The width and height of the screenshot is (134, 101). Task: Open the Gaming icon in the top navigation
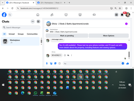tap(94, 15)
